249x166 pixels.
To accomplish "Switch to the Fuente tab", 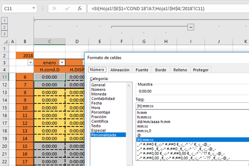I will (x=142, y=70).
